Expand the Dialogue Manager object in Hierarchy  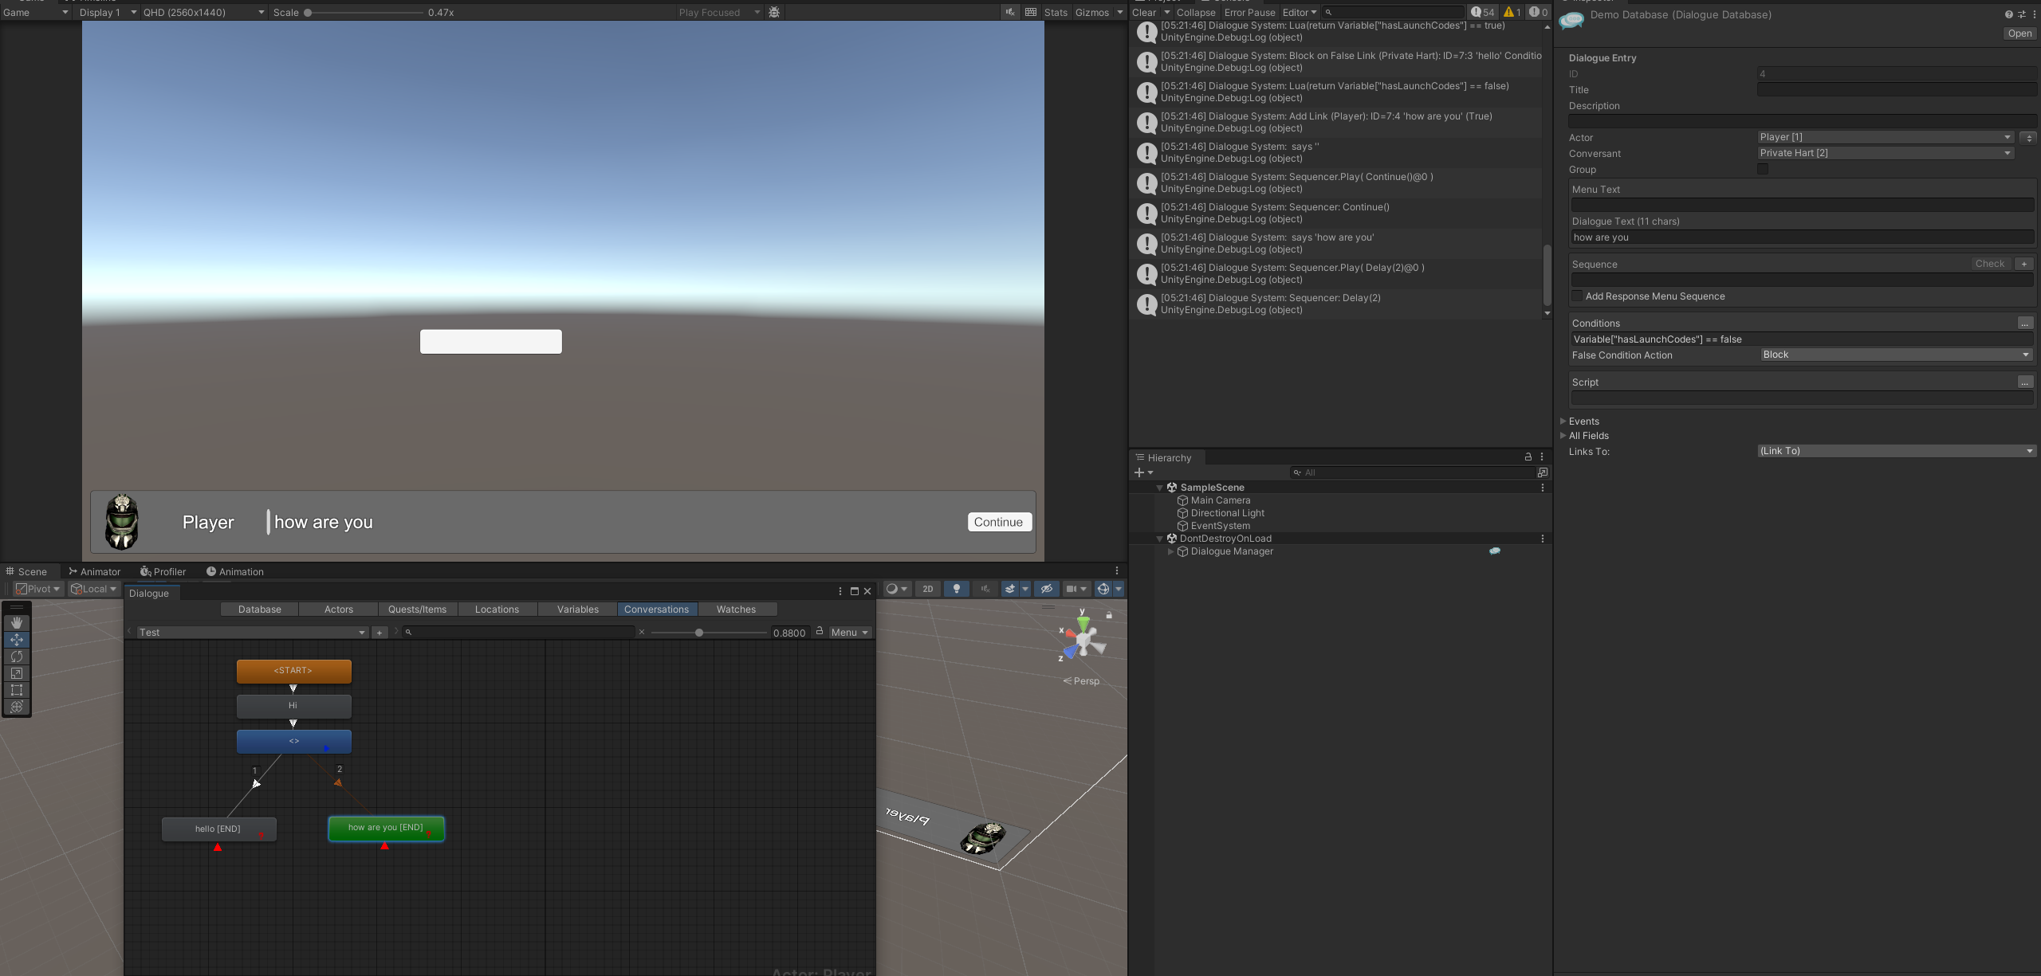[x=1170, y=551]
